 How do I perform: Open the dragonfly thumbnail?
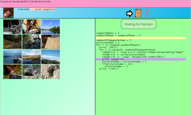pyautogui.click(x=12, y=72)
